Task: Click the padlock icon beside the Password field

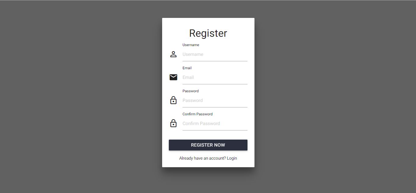Action: (173, 100)
